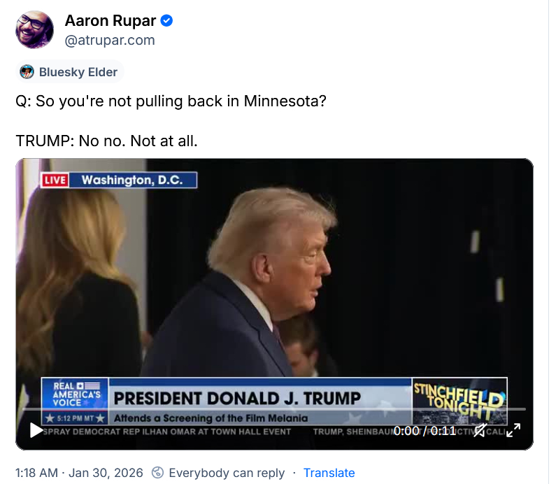Open video in fullscreen mode
The width and height of the screenshot is (556, 484).
(x=513, y=430)
